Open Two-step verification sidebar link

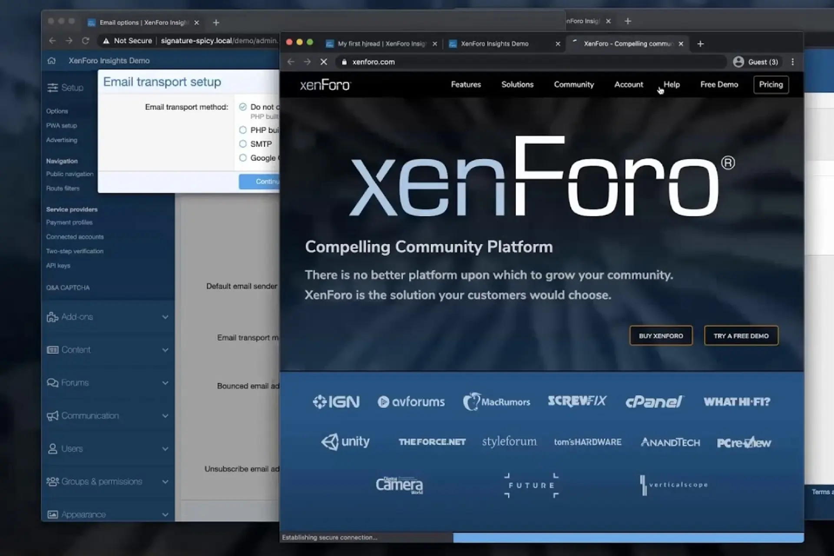75,252
